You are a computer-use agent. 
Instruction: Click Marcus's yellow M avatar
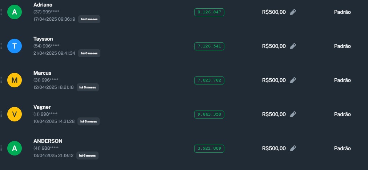coord(15,80)
